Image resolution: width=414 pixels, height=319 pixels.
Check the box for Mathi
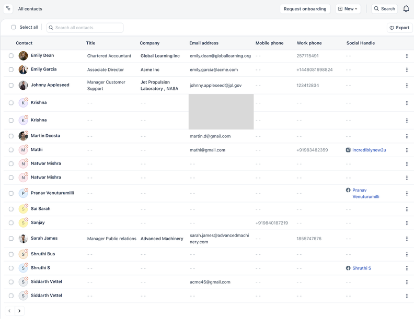pos(11,150)
